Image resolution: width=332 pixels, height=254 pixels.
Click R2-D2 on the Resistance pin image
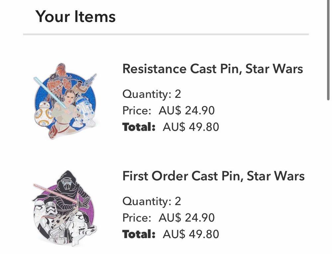point(85,111)
